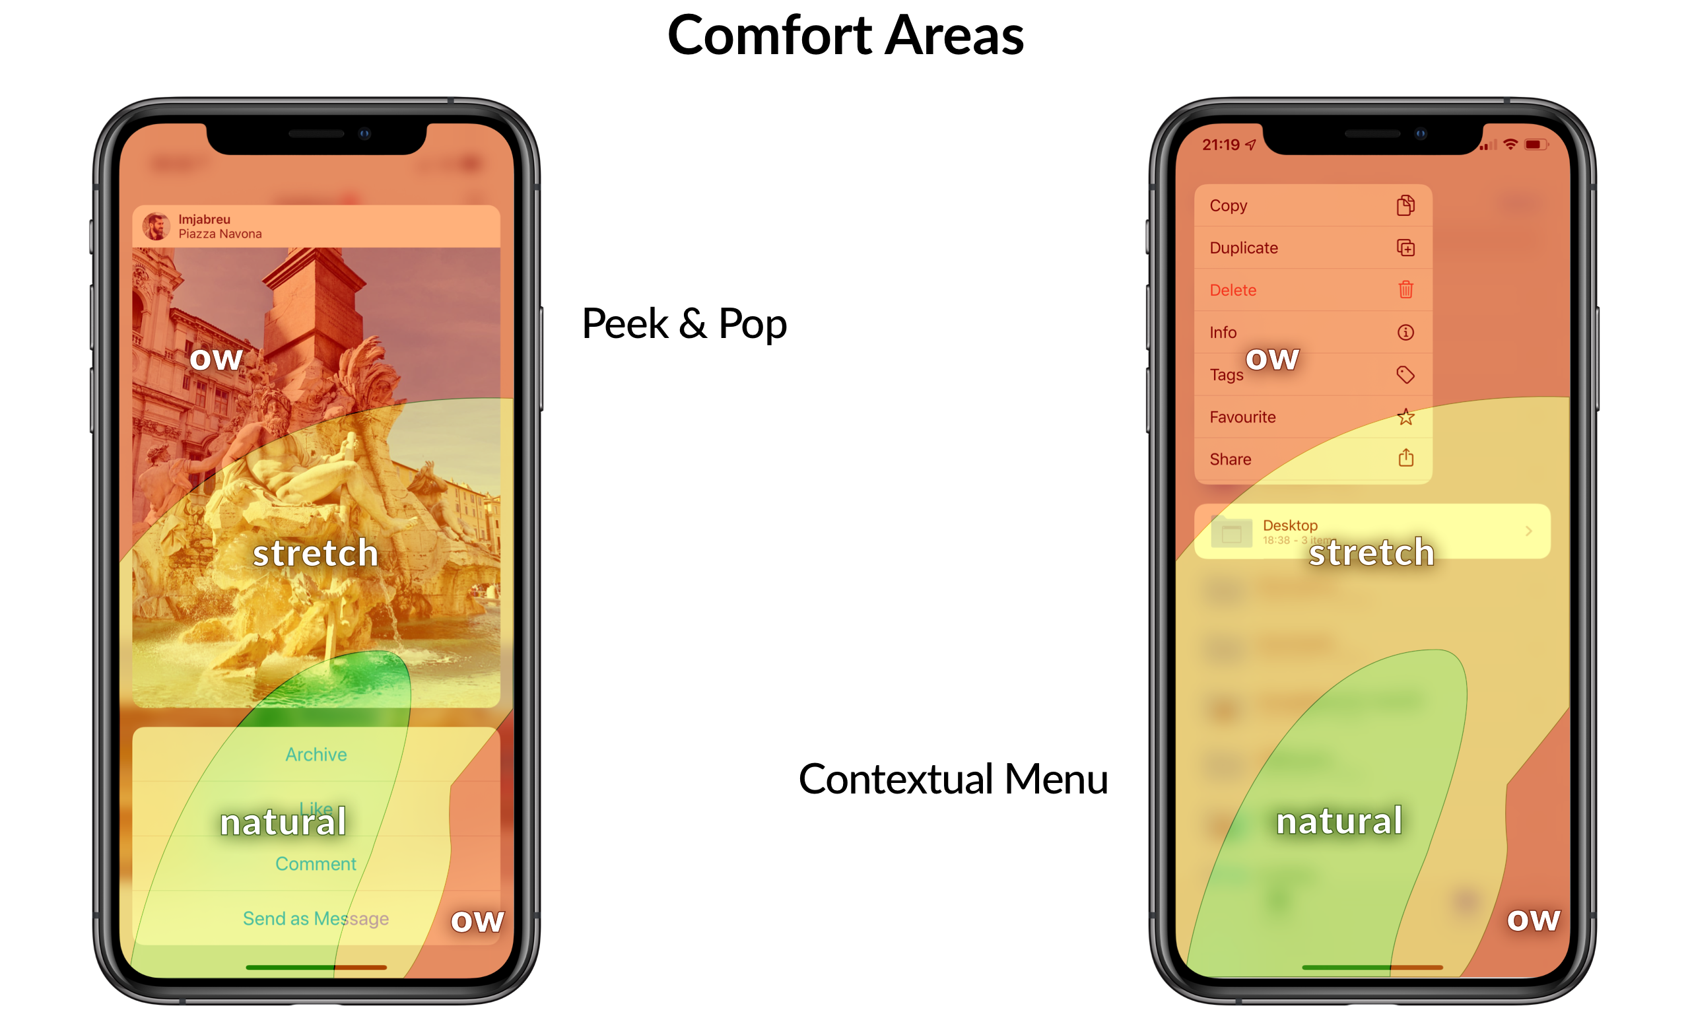Click the Delete icon in context menu
The height and width of the screenshot is (1014, 1690).
1404,290
